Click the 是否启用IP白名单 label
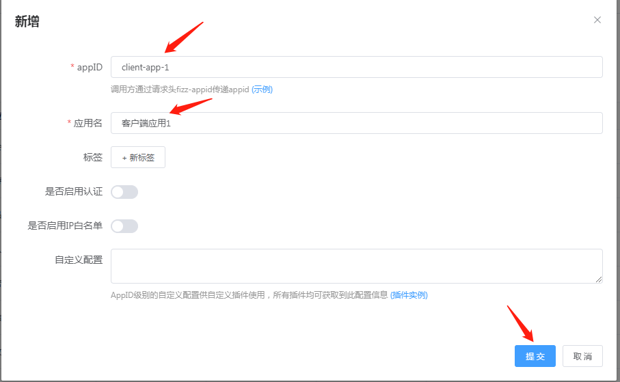The height and width of the screenshot is (382, 620). pyautogui.click(x=65, y=226)
